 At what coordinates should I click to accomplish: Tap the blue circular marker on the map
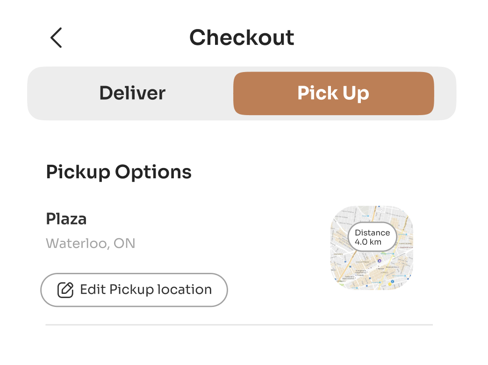coord(392,281)
